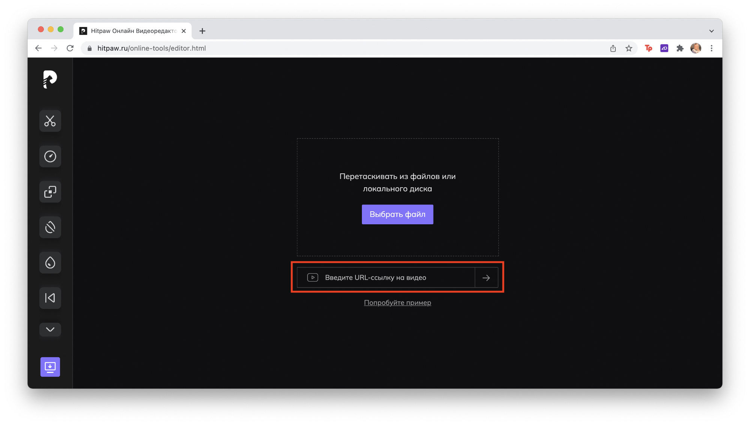Go forward in browser history

click(x=54, y=48)
